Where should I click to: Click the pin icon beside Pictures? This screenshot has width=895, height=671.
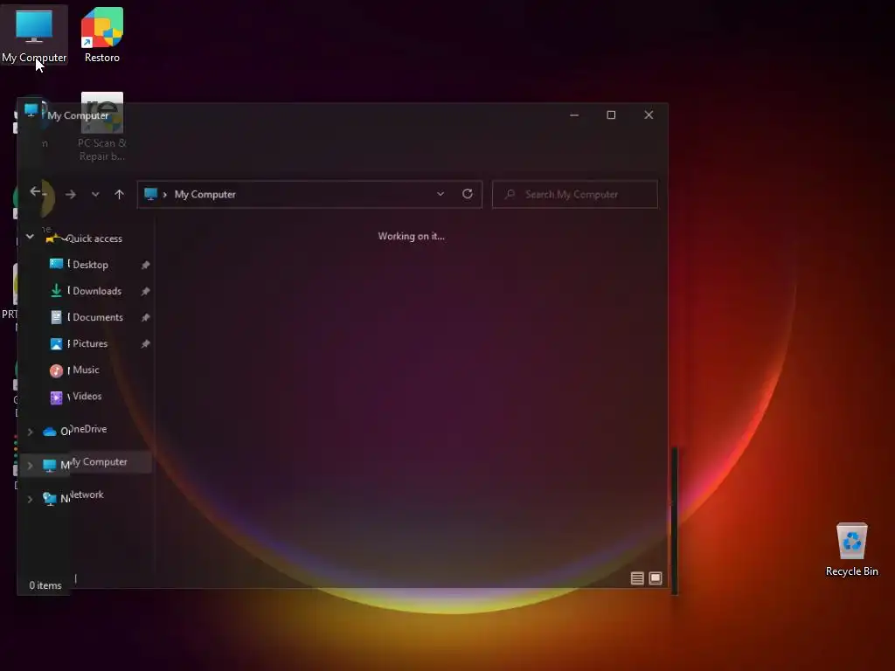coord(146,343)
